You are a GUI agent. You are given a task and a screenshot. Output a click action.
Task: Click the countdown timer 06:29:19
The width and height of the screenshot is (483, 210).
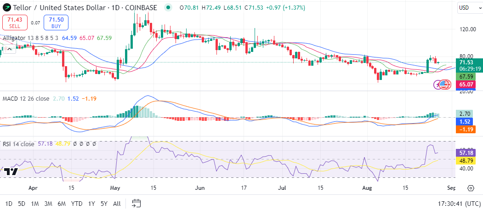pos(470,68)
